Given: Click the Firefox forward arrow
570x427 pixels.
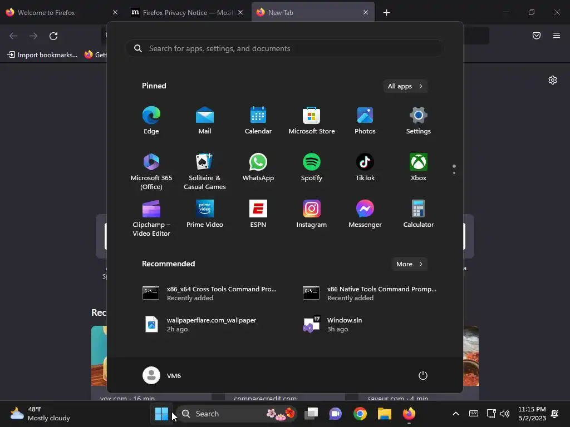Looking at the screenshot, I should click(33, 36).
